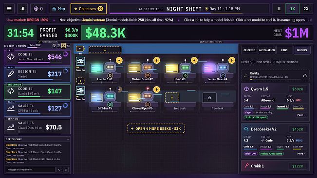Open the Objectives screen
This screenshot has width=317, height=178.
click(89, 9)
